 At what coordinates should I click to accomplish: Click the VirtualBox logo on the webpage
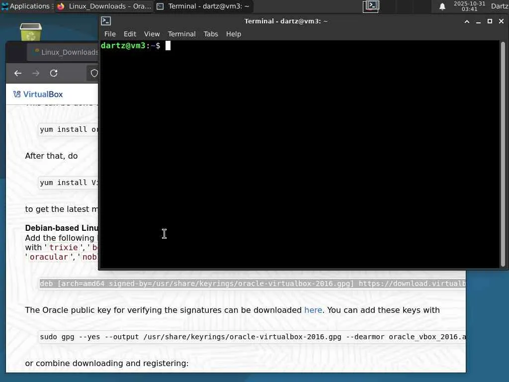coord(38,95)
